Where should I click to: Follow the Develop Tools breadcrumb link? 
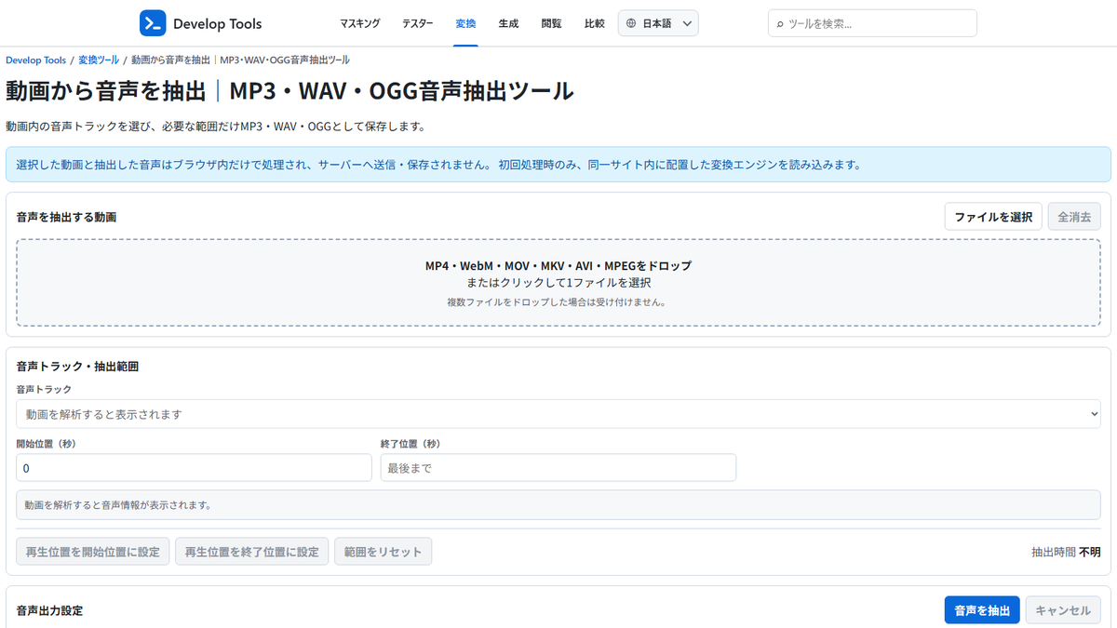(x=36, y=60)
